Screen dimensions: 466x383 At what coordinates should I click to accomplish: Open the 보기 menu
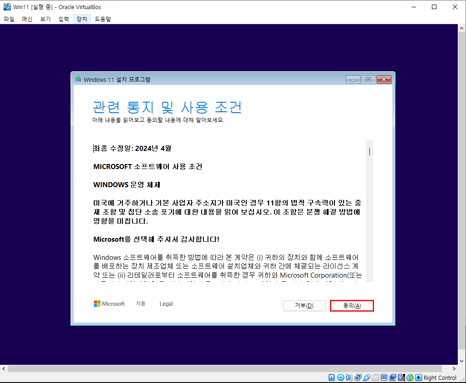46,19
